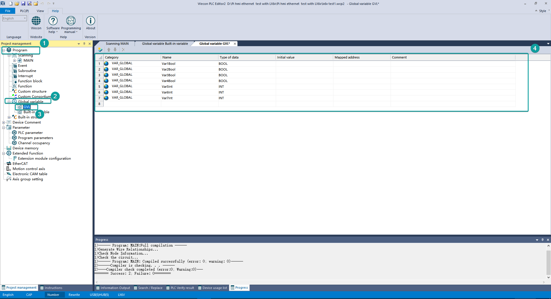Select Axis group setting in tree
This screenshot has width=551, height=299.
[x=28, y=179]
